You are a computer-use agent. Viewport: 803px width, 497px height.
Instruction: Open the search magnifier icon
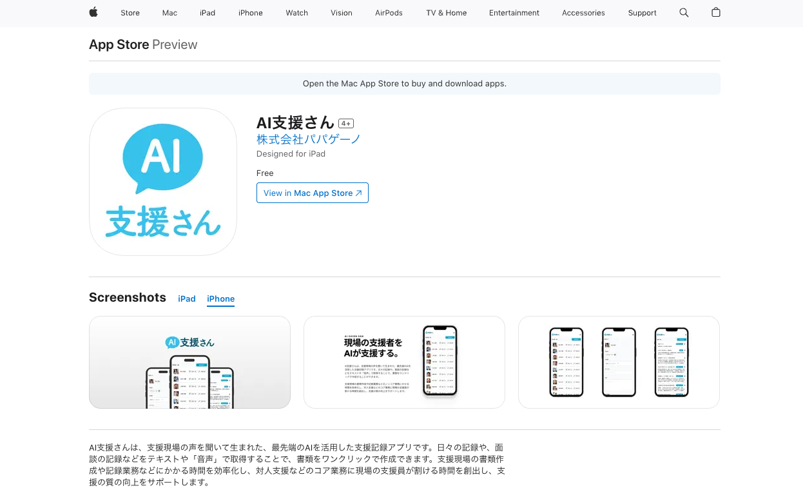pyautogui.click(x=684, y=13)
